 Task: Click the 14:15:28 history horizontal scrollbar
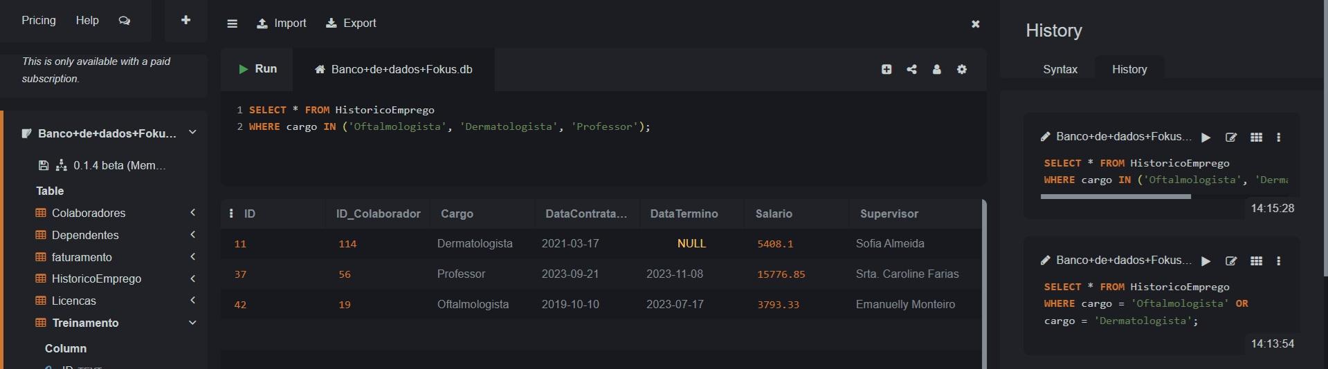(x=1116, y=196)
